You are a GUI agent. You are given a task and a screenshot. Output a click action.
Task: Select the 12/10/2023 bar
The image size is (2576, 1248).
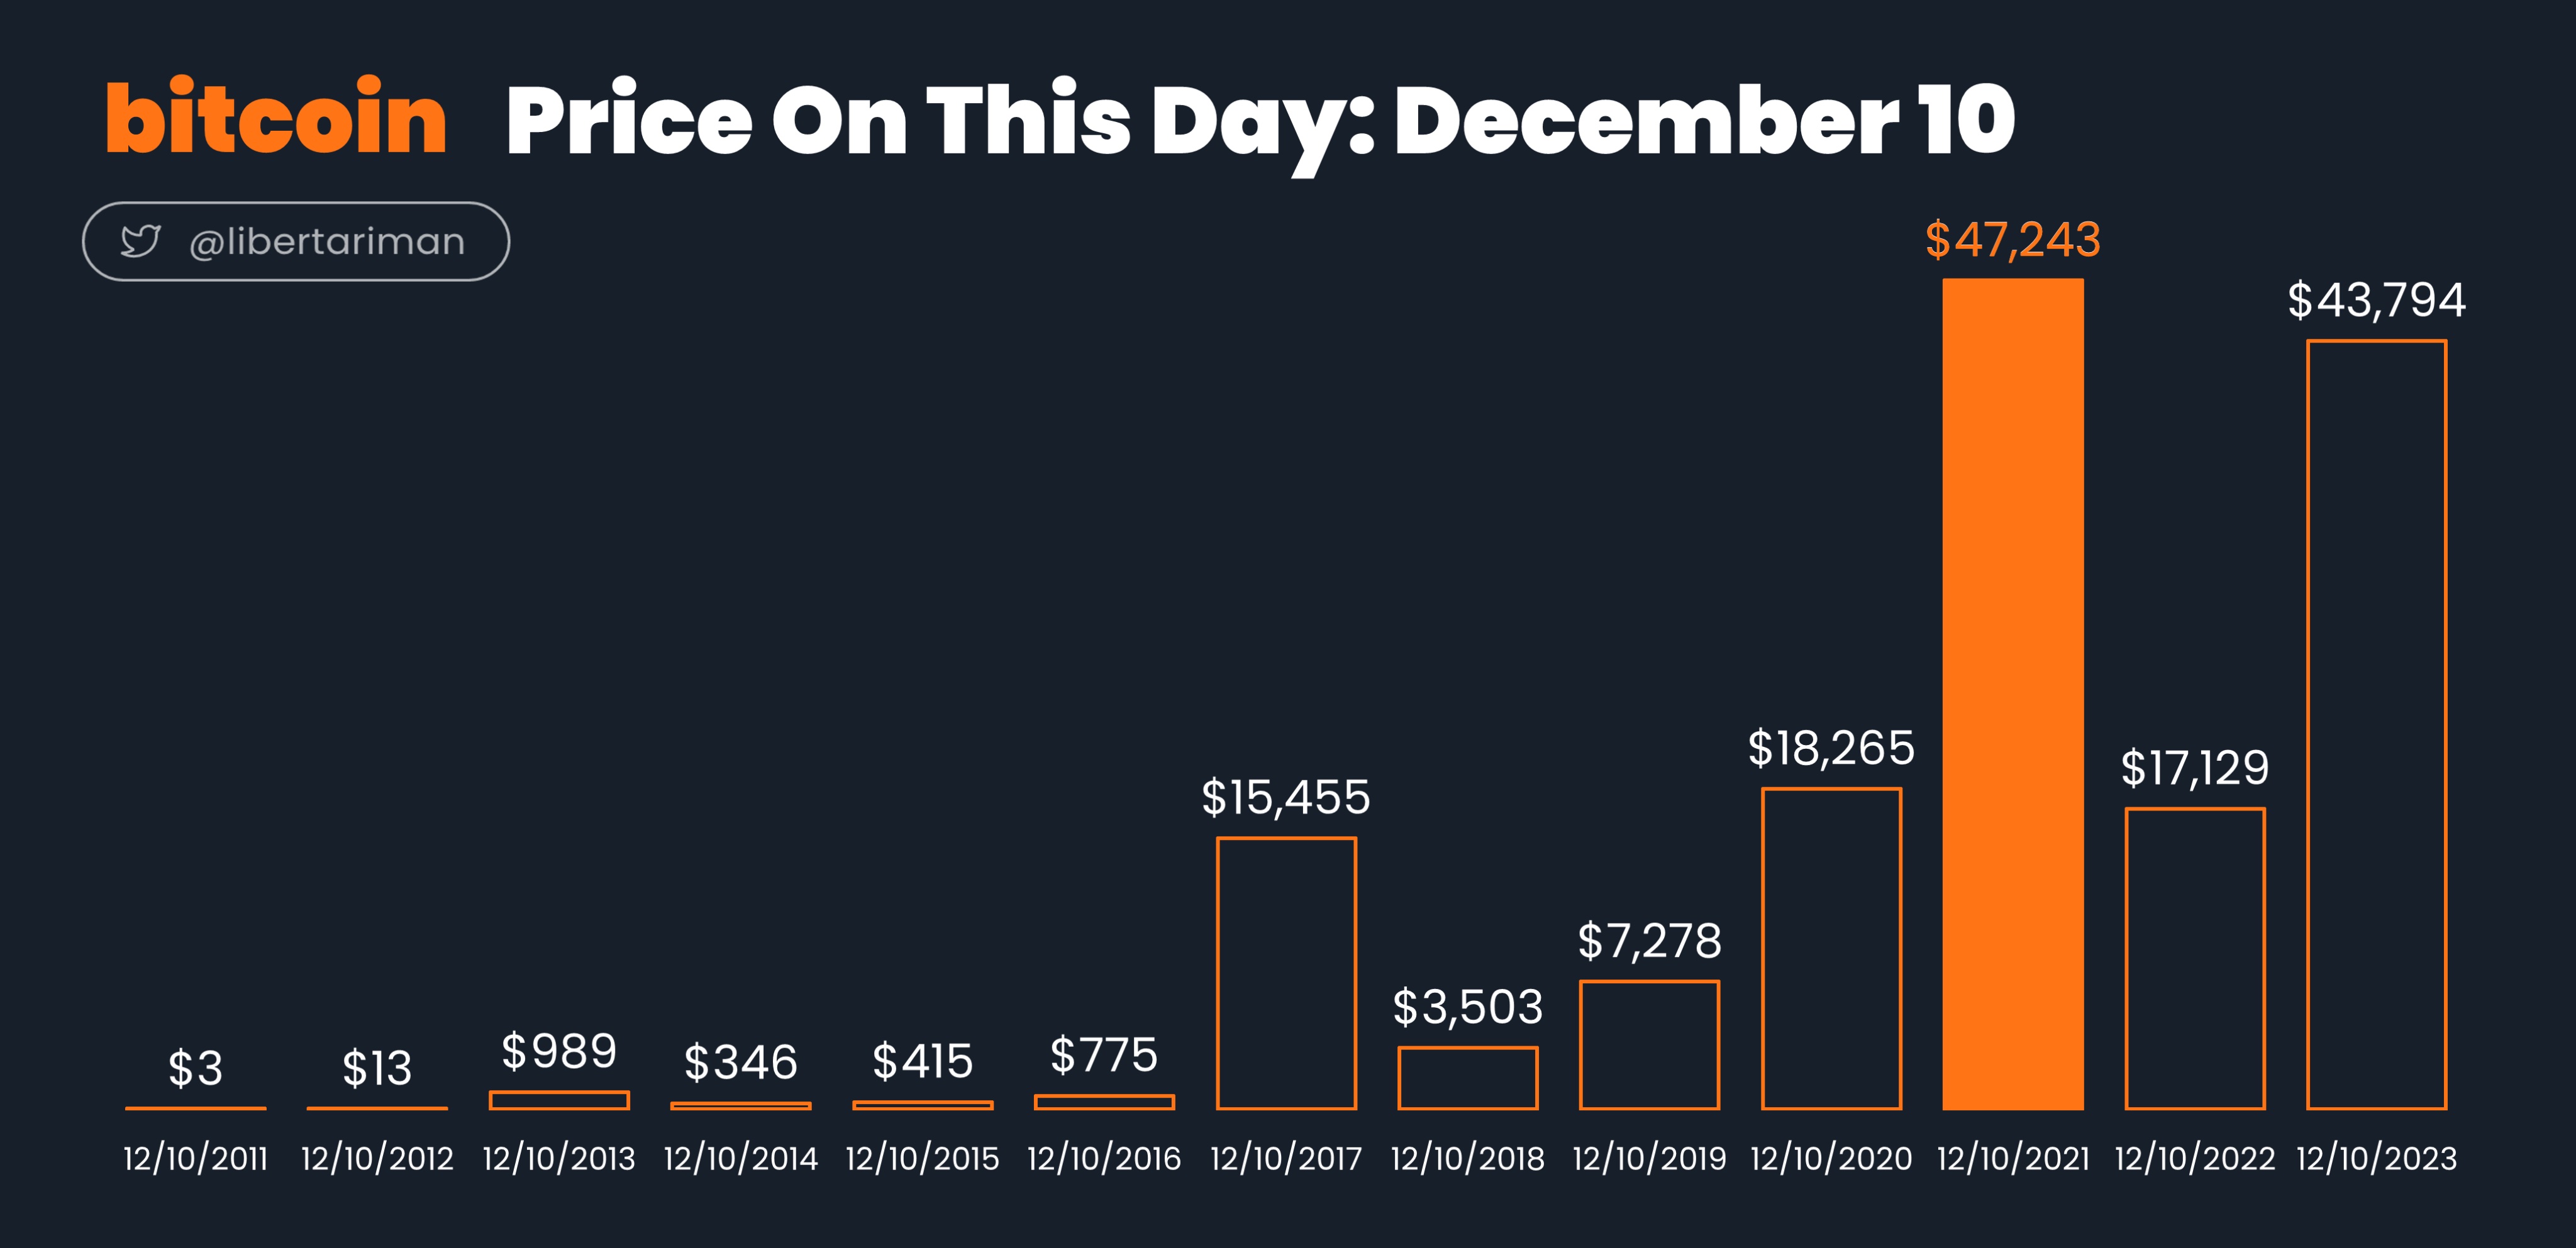coord(2377,725)
